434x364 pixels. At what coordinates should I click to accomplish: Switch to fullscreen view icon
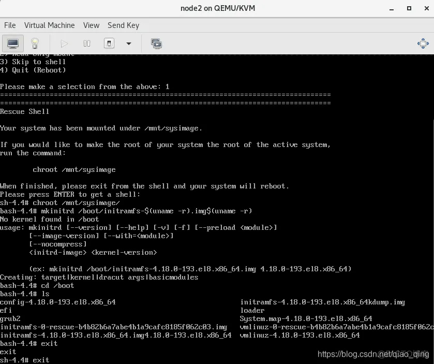[x=423, y=43]
